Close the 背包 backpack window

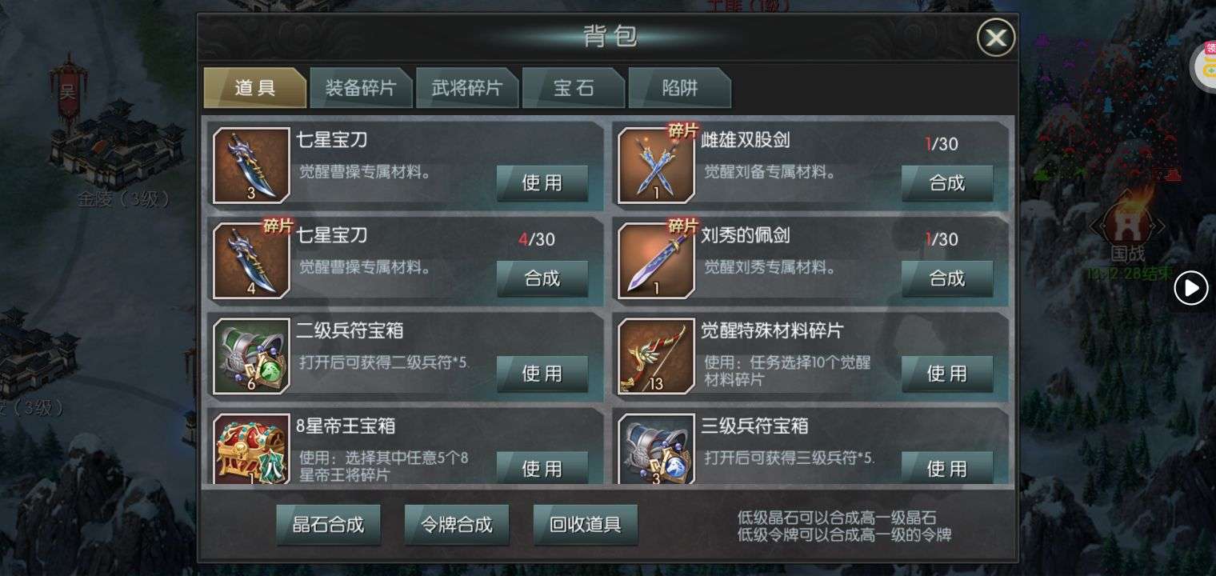[996, 38]
